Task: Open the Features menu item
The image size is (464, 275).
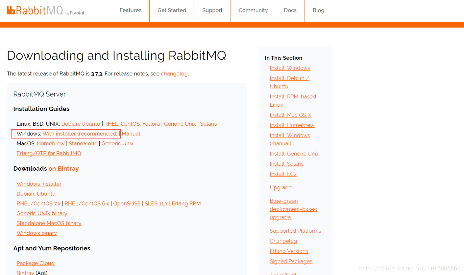Action: pos(131,11)
